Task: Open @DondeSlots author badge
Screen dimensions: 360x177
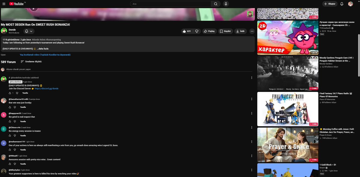Action: [x=15, y=82]
